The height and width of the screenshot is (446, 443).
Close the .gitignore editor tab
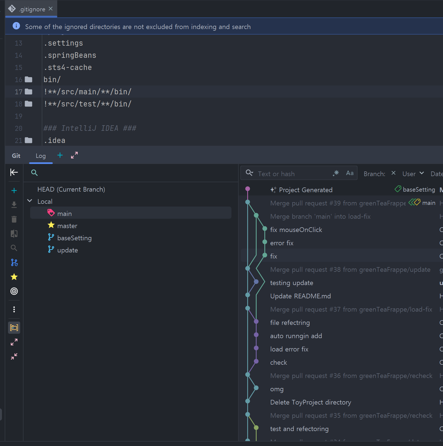[51, 9]
